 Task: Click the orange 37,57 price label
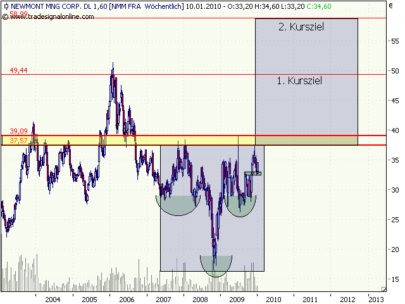click(18, 141)
